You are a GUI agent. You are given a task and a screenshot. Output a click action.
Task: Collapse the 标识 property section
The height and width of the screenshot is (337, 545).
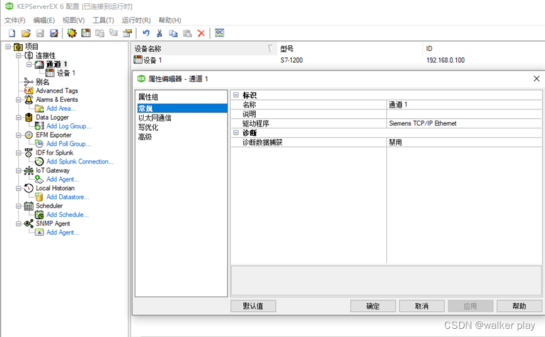click(x=236, y=95)
